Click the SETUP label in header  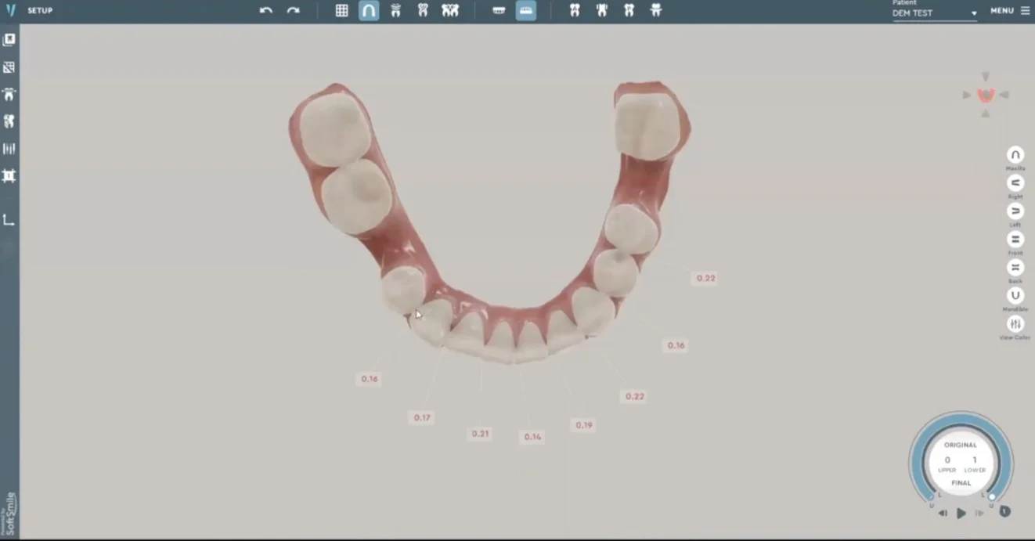tap(40, 11)
